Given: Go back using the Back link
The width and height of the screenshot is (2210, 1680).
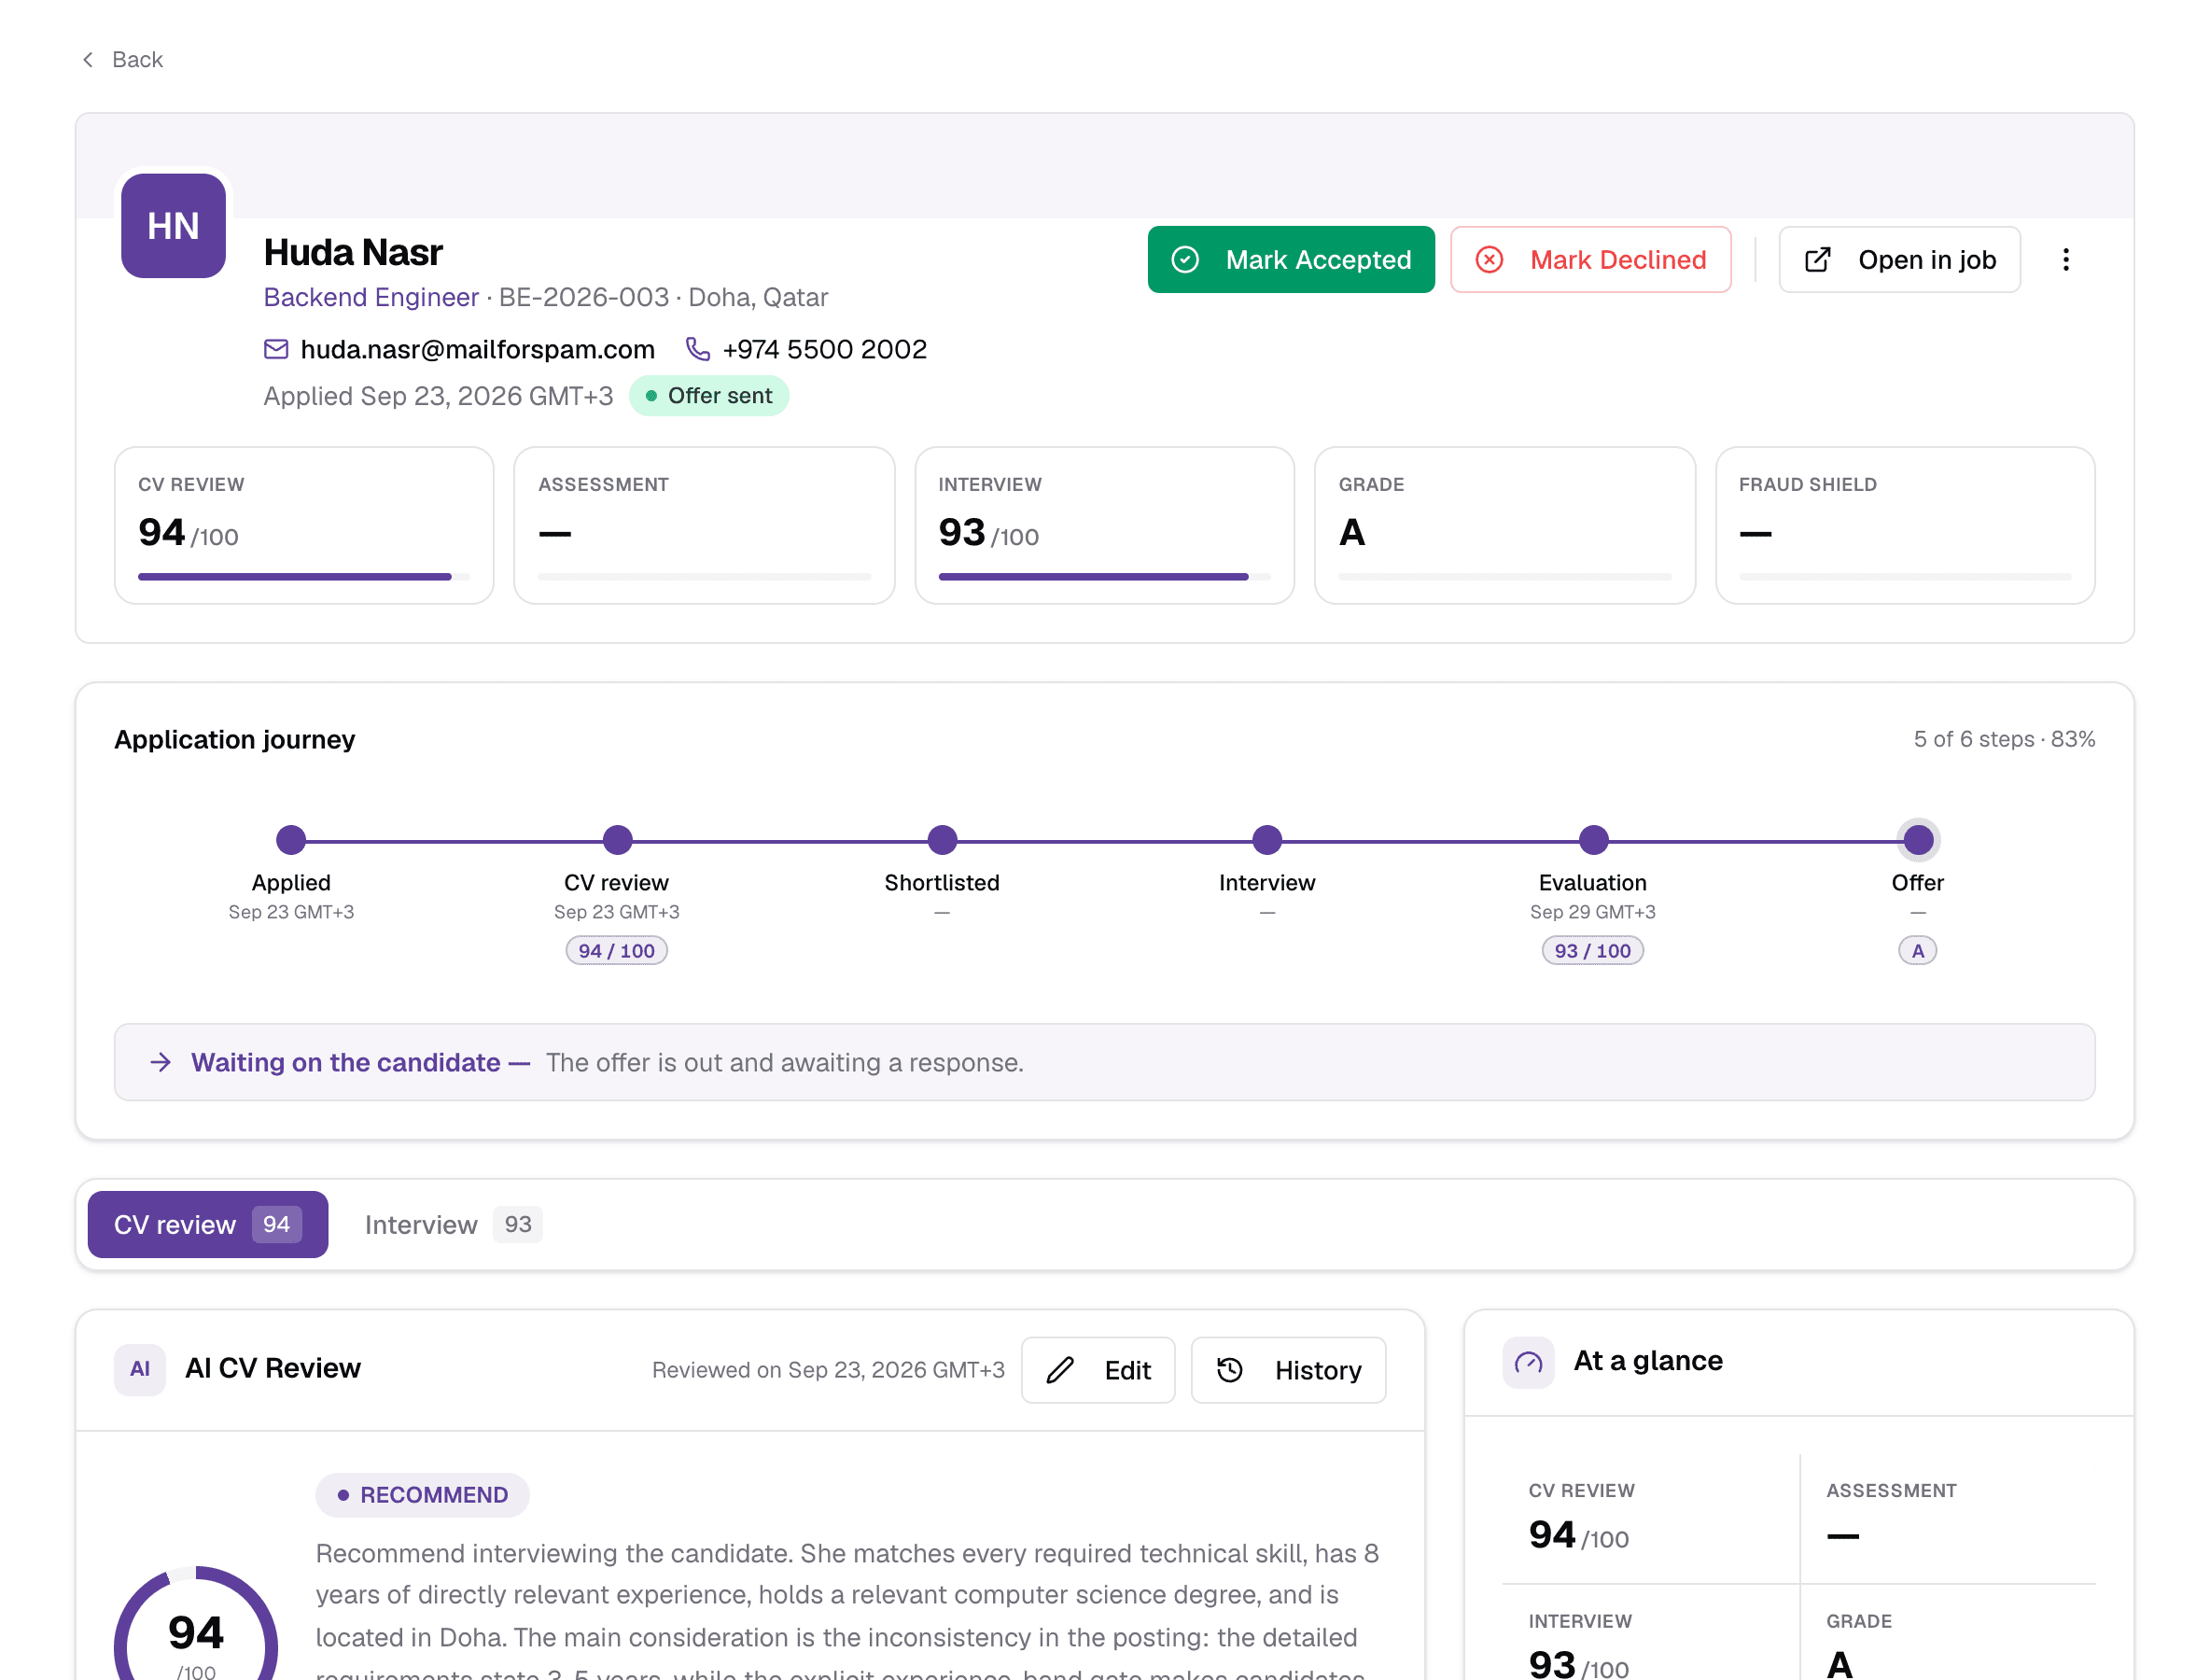Looking at the screenshot, I should [121, 59].
